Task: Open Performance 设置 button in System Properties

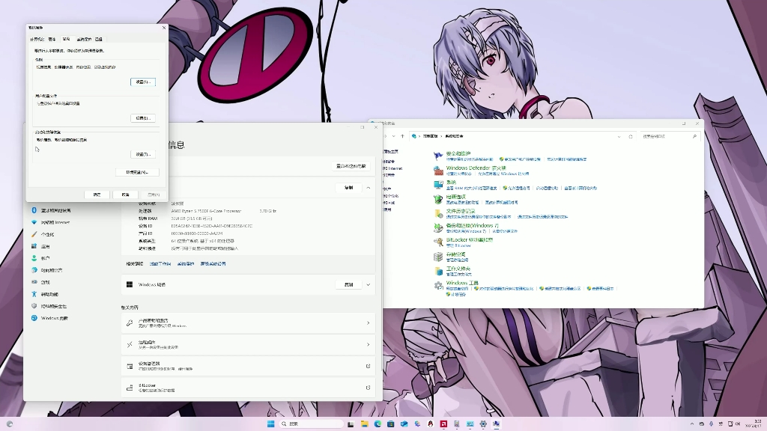Action: (x=143, y=82)
